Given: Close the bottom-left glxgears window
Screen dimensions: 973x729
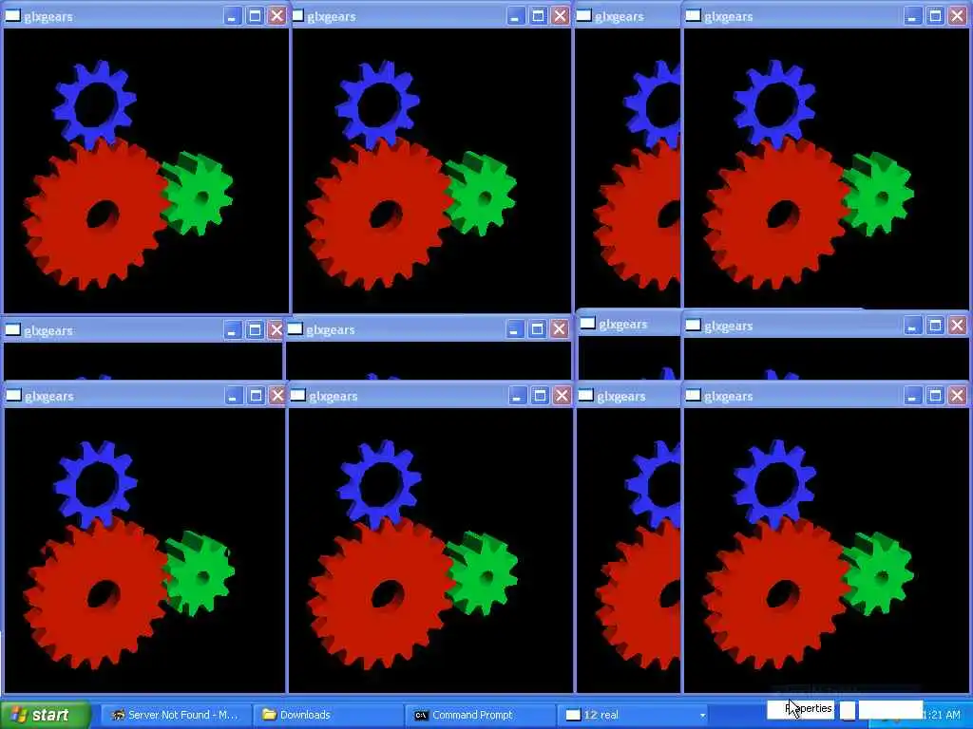Looking at the screenshot, I should 277,396.
